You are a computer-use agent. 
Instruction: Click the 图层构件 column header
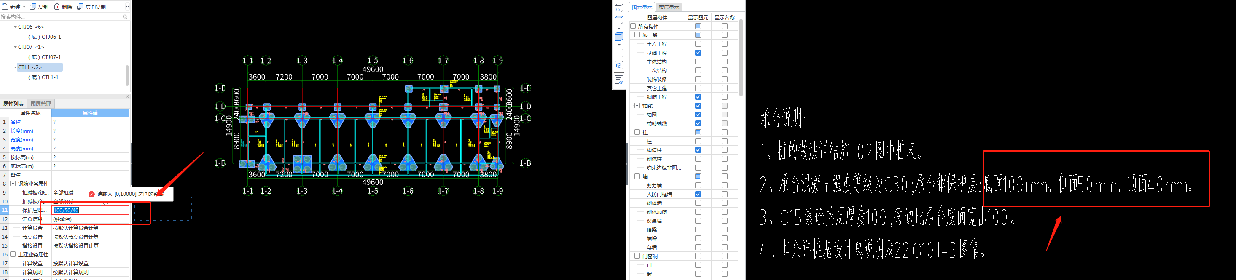coord(657,17)
